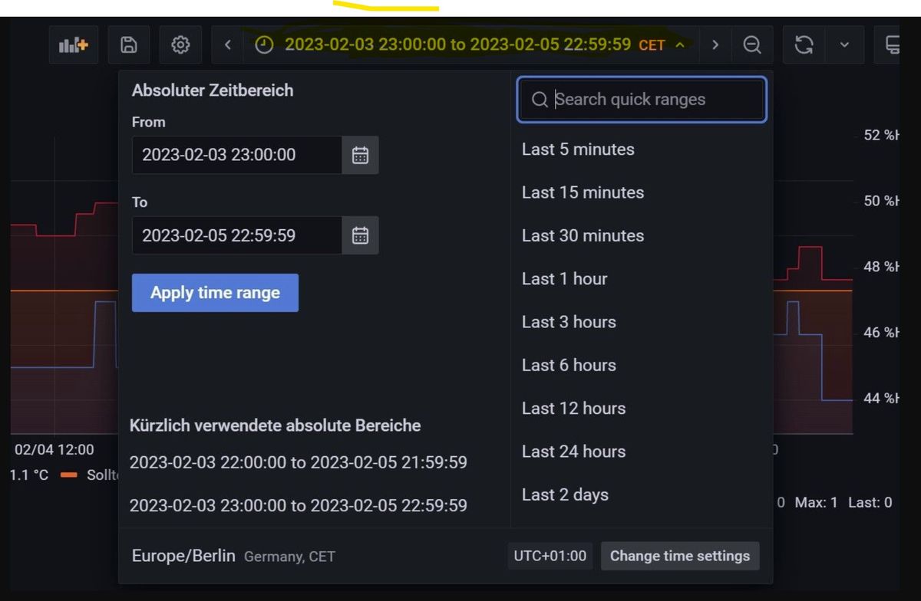The height and width of the screenshot is (601, 921).
Task: Click the zoom out time range icon
Action: click(752, 45)
